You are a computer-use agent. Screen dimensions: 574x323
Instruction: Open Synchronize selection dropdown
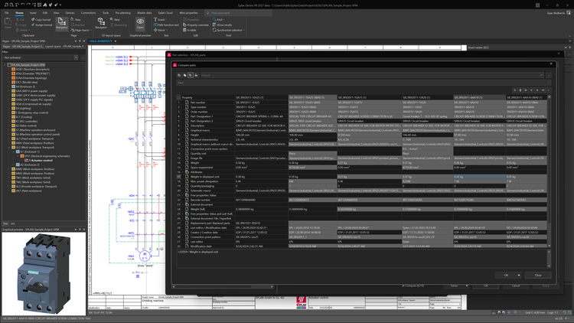[243, 30]
